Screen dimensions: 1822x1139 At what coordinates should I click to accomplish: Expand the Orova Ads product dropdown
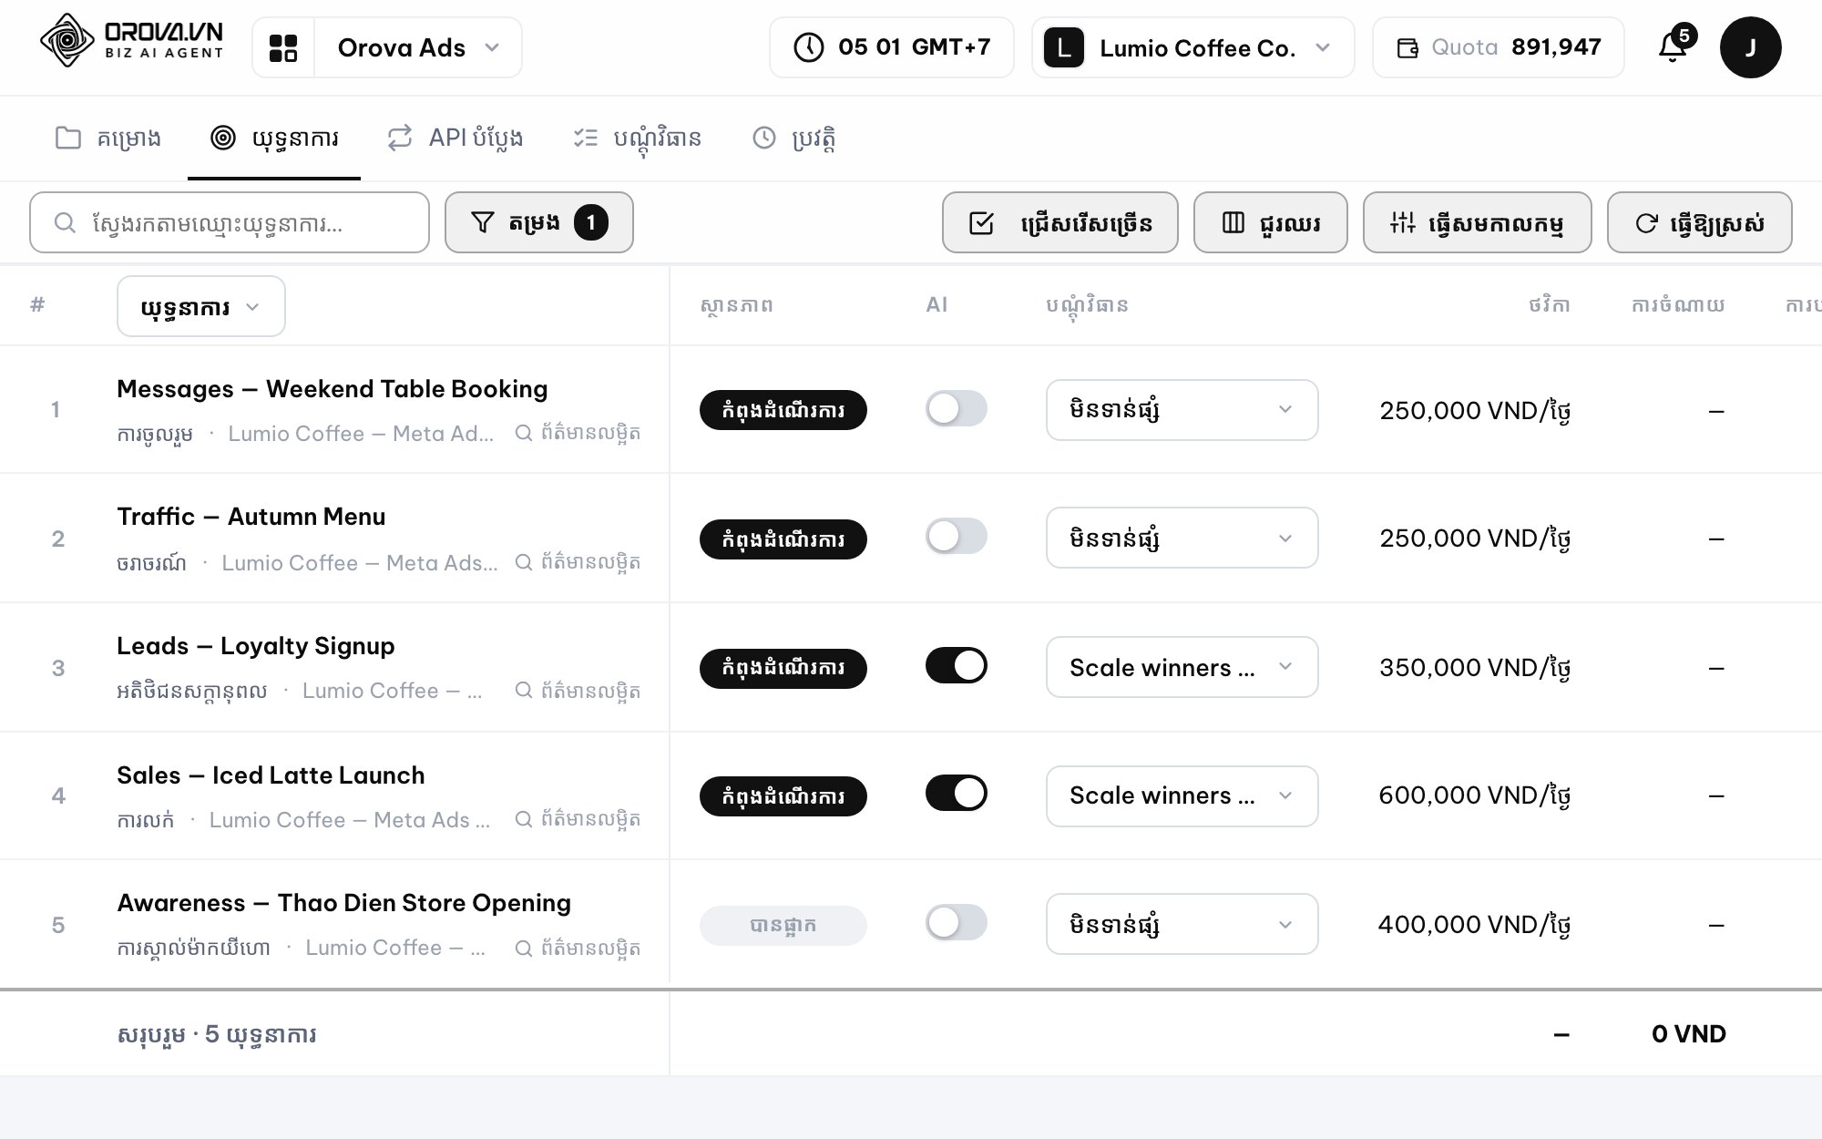pyautogui.click(x=418, y=47)
